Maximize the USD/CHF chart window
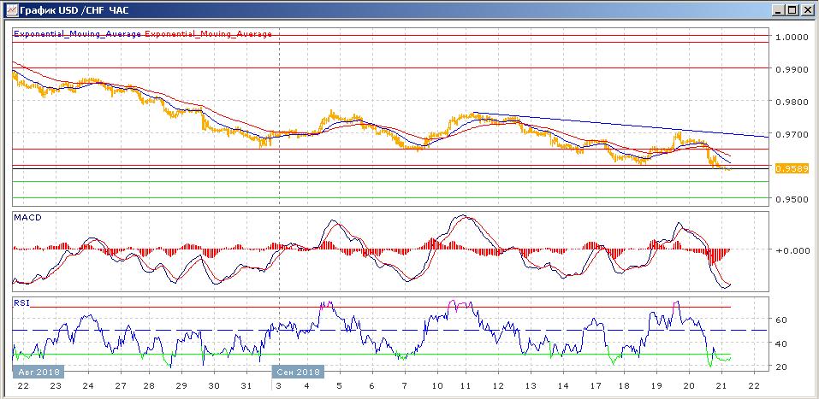 click(792, 9)
